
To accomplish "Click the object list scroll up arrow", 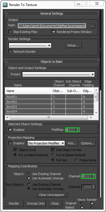I will click(96, 90).
